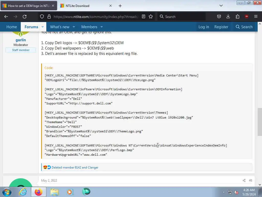Click the Firefox taskbar icon
The height and width of the screenshot is (197, 262).
(38, 192)
